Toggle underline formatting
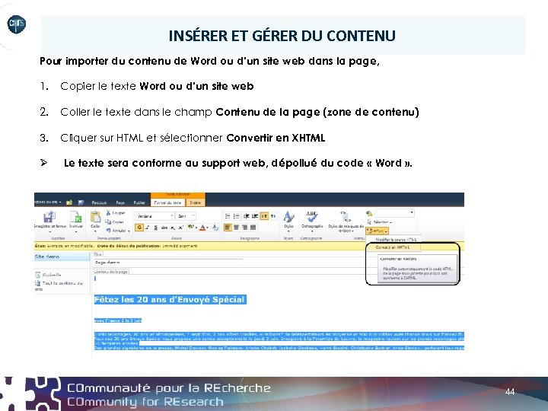The width and height of the screenshot is (548, 411). [x=156, y=228]
